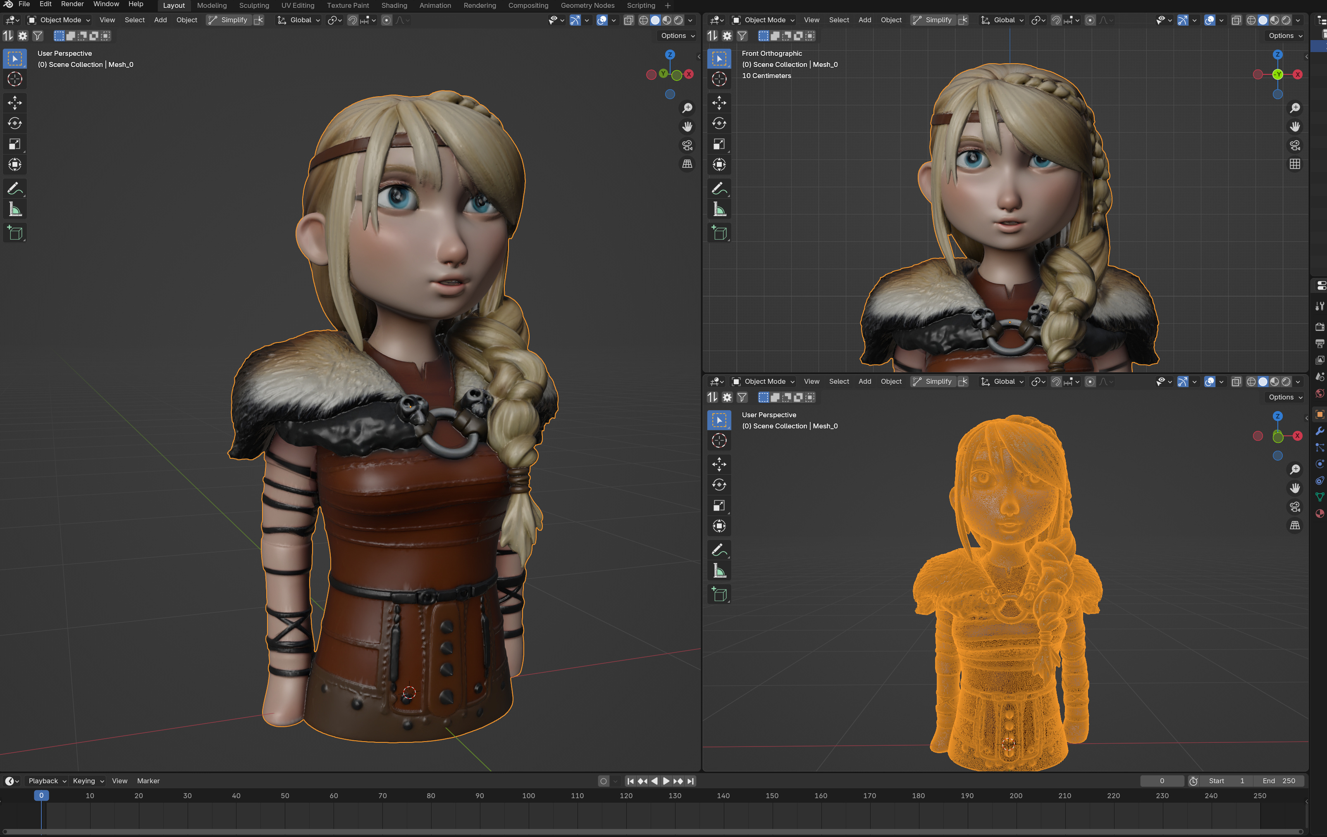
Task: Pick the Scale tool in the wireframe viewport
Action: pos(719,506)
